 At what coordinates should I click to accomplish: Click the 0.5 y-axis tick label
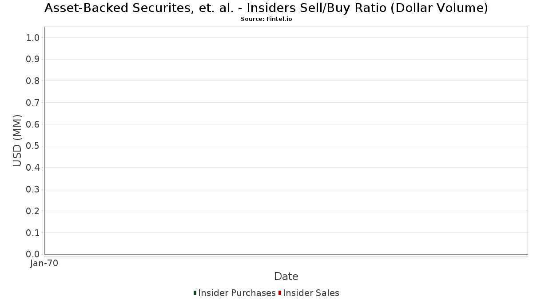(33, 146)
